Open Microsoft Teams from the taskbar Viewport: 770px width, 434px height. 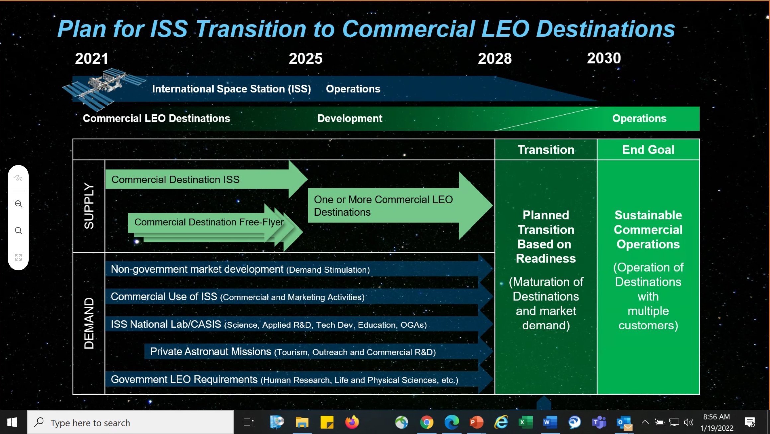[599, 422]
